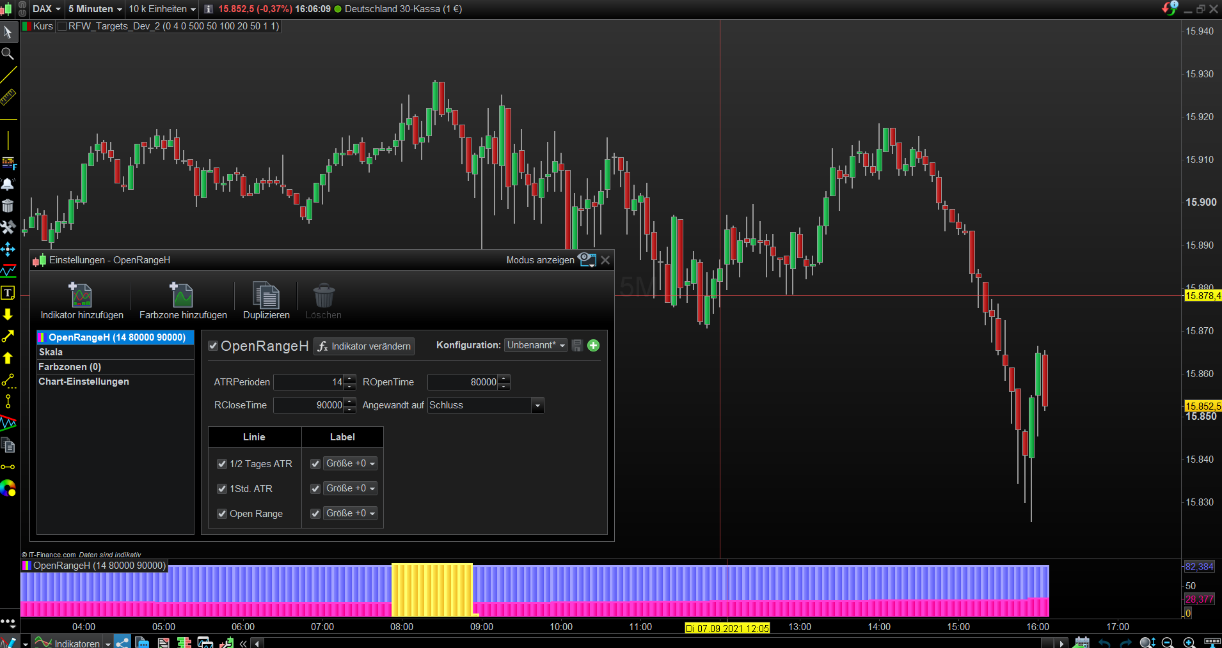Click the Indikatoren button in bottom toolbar

point(68,643)
